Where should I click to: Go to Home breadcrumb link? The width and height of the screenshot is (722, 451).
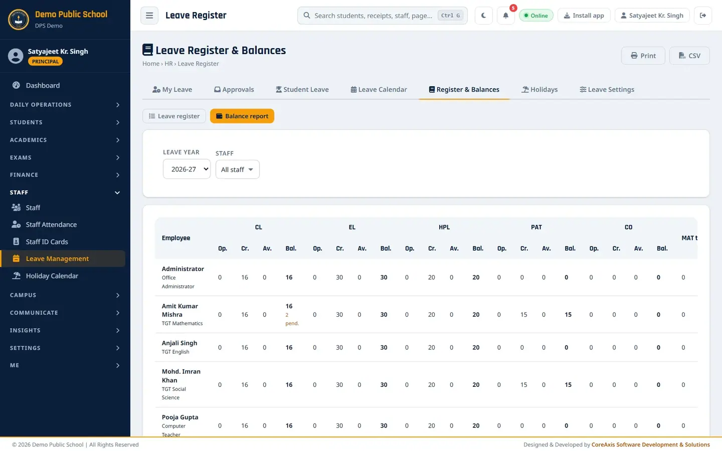151,64
